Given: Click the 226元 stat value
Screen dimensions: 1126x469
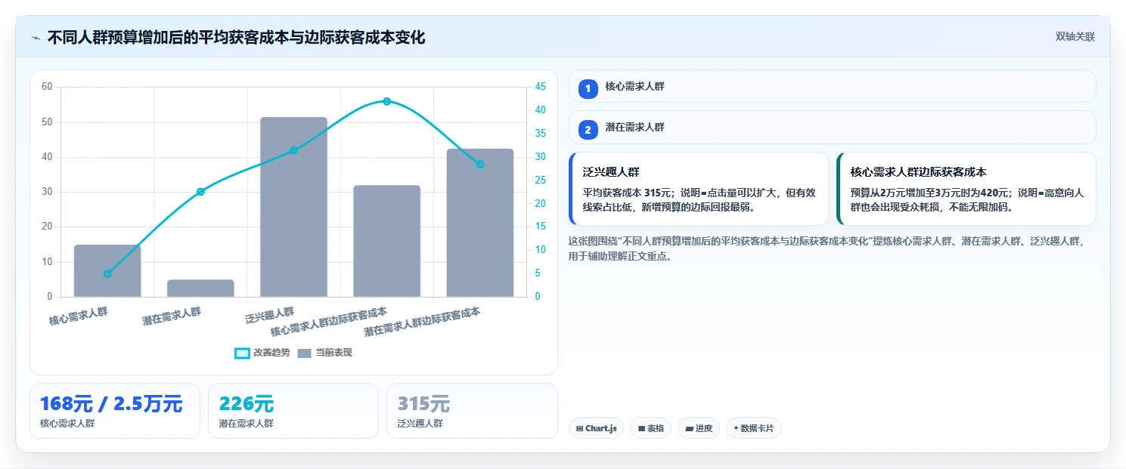Looking at the screenshot, I should tap(247, 404).
